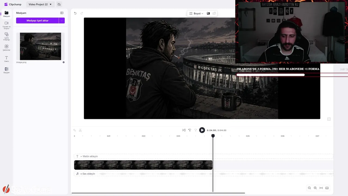Image resolution: width=348 pixels, height=196 pixels.
Task: Open the Metin text section
Action: 7,59
